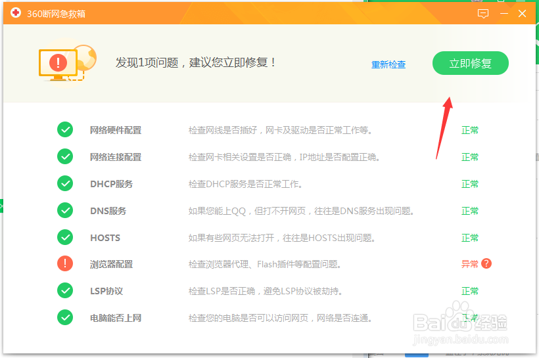Click the 发现1项问题 headline text
This screenshot has width=539, height=358.
tap(195, 62)
